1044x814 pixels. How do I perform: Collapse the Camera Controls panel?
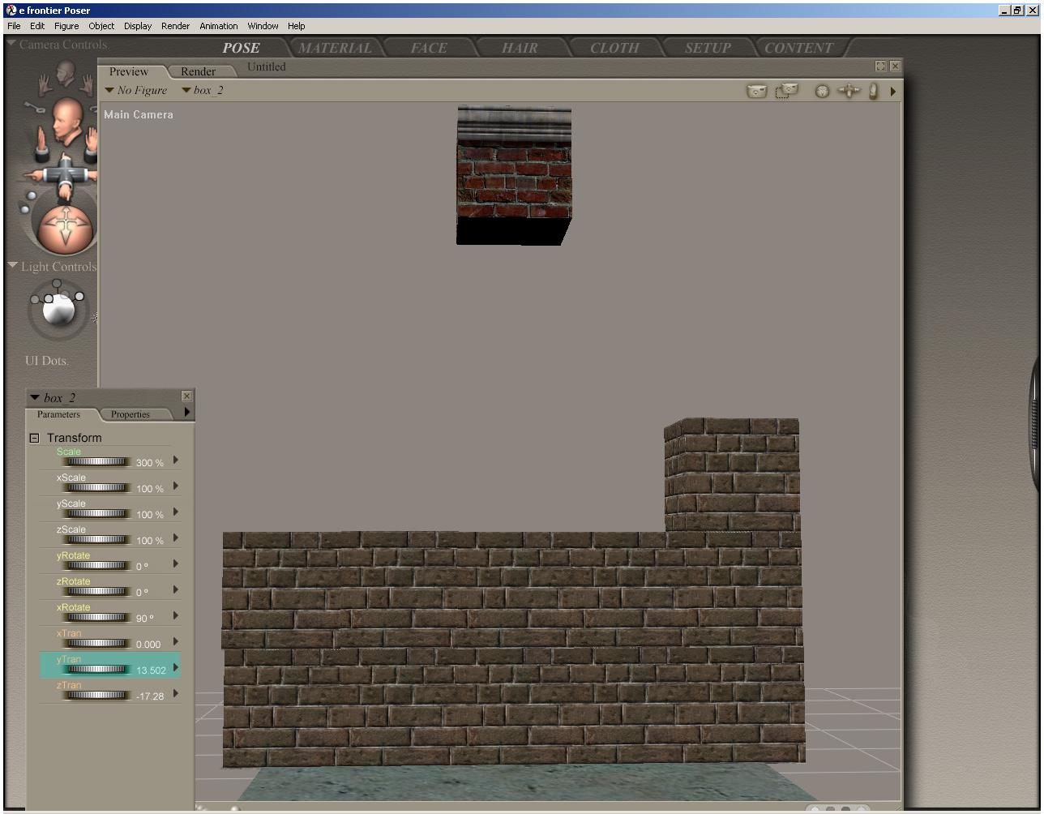pos(12,45)
